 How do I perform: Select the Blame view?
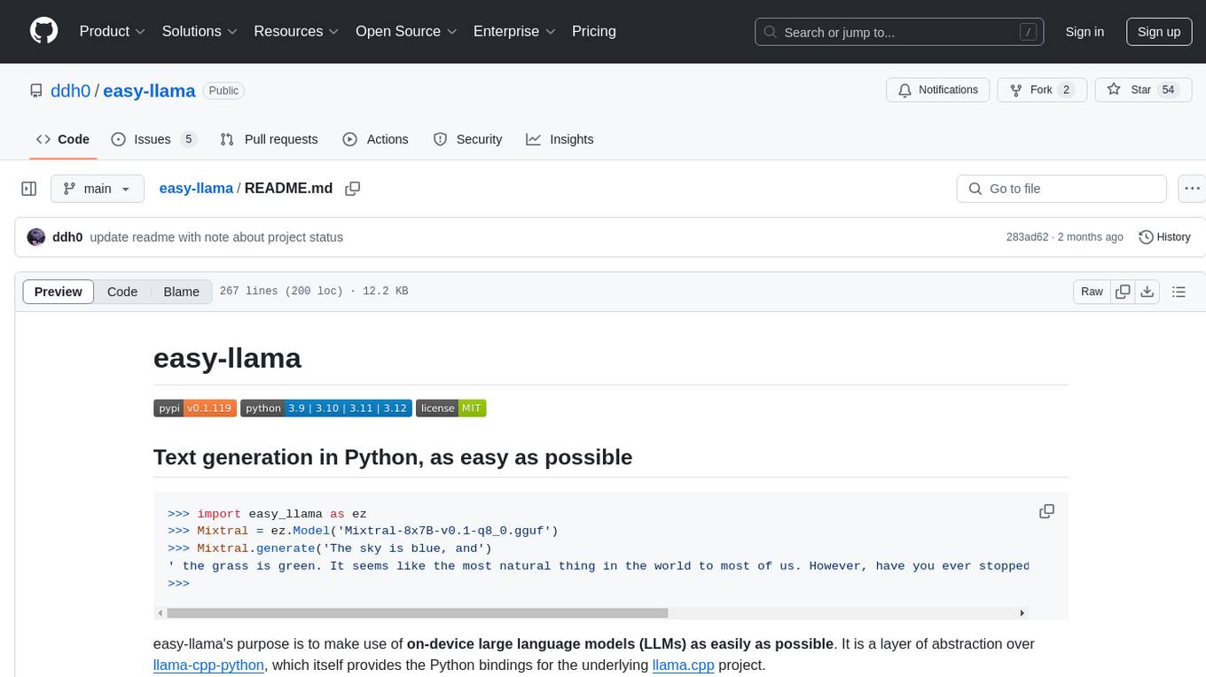(x=181, y=292)
